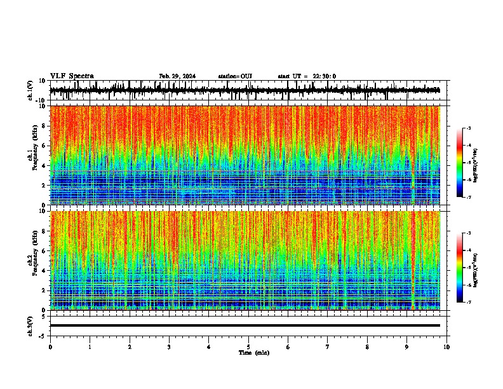Viewport: 503px width, 389px height.
Task: Click the 6 kHz tick label on ch.2 spectrogram
Action: (x=44, y=251)
